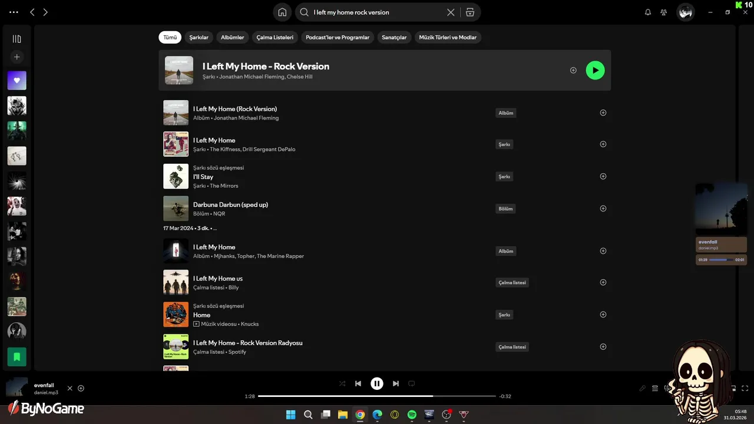This screenshot has width=754, height=424.
Task: Open notifications bell
Action: tap(648, 12)
